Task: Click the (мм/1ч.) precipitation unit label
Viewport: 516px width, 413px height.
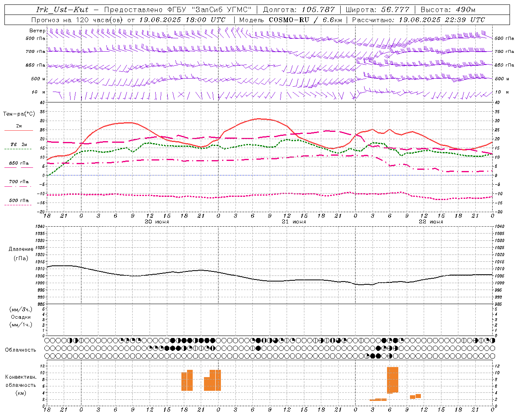Action: (x=21, y=325)
